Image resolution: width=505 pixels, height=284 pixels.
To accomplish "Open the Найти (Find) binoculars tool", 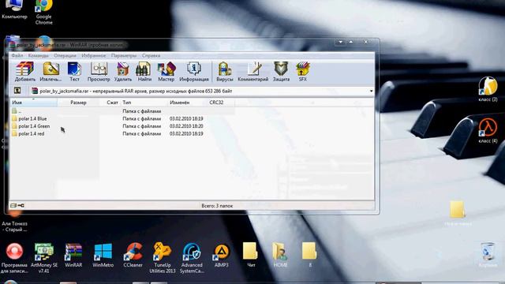I will coord(144,71).
